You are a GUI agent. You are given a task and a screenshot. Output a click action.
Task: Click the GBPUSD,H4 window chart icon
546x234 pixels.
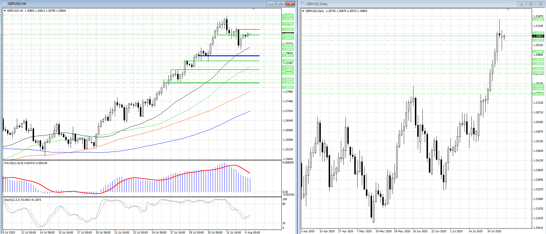[x=4, y=3]
